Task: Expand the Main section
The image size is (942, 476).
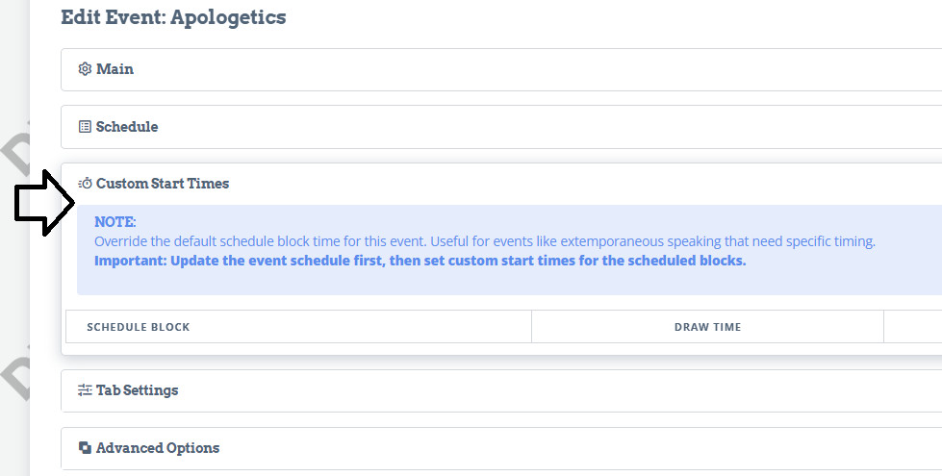Action: [501, 69]
